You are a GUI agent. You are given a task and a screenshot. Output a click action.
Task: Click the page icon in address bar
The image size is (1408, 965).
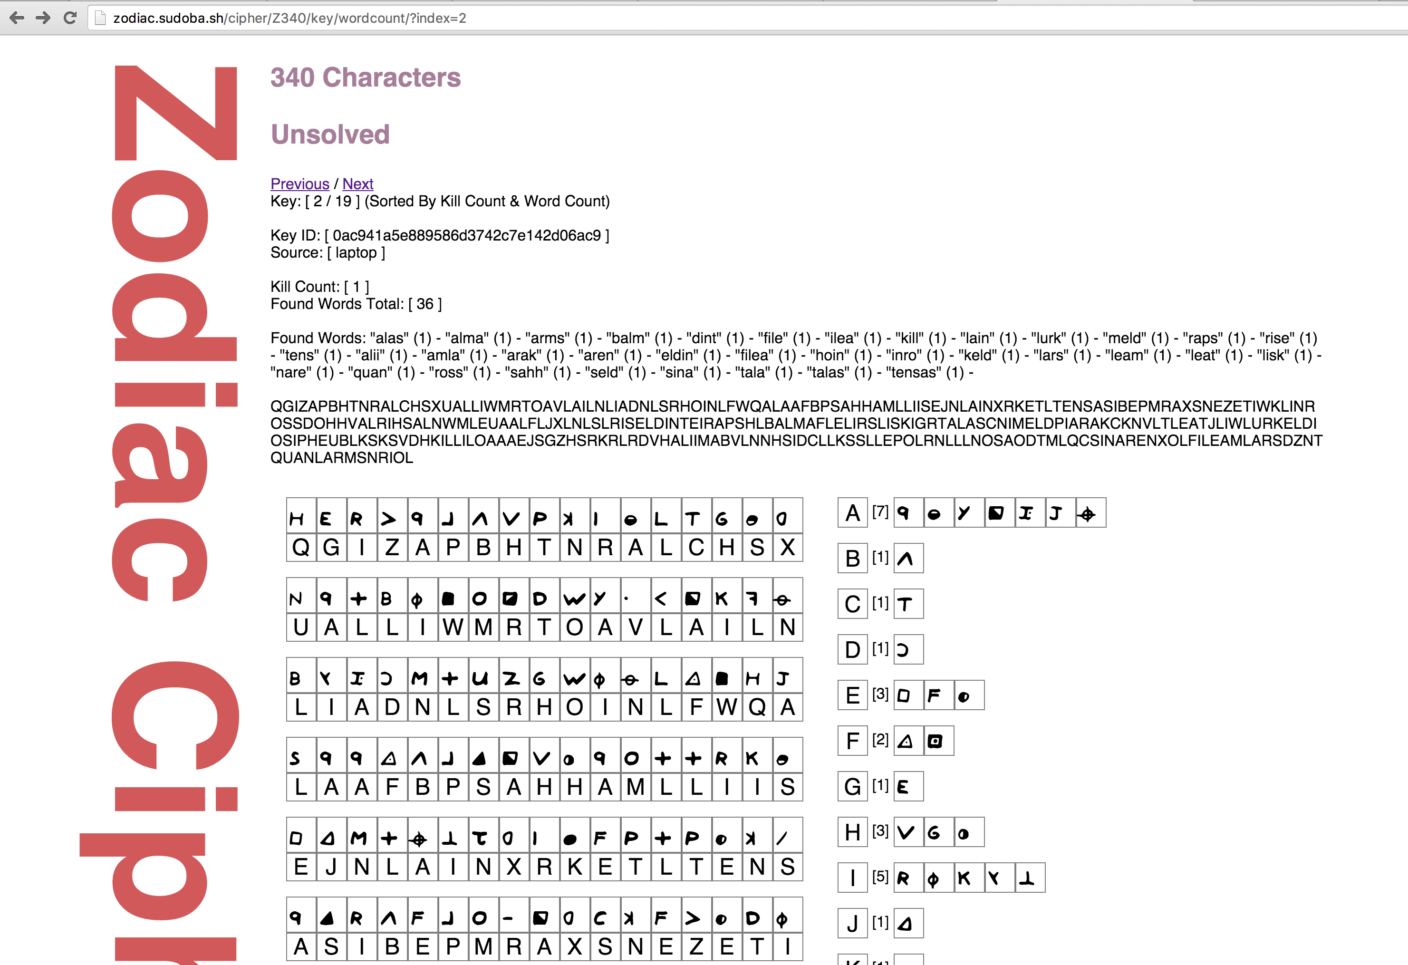click(x=101, y=18)
